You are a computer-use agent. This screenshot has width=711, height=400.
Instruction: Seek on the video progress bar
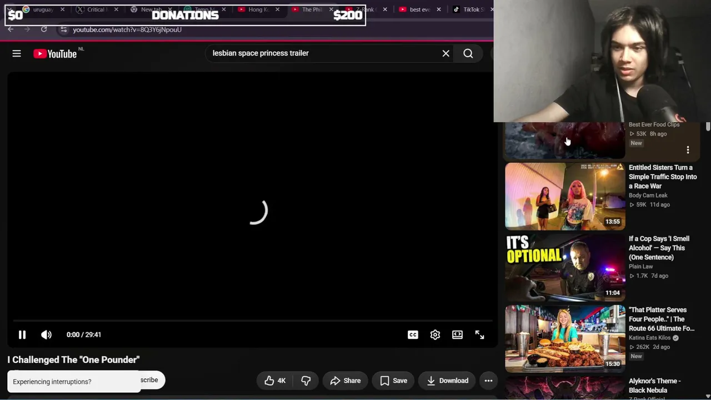253,321
